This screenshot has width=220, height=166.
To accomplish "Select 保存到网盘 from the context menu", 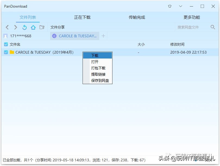I will click(x=97, y=81).
